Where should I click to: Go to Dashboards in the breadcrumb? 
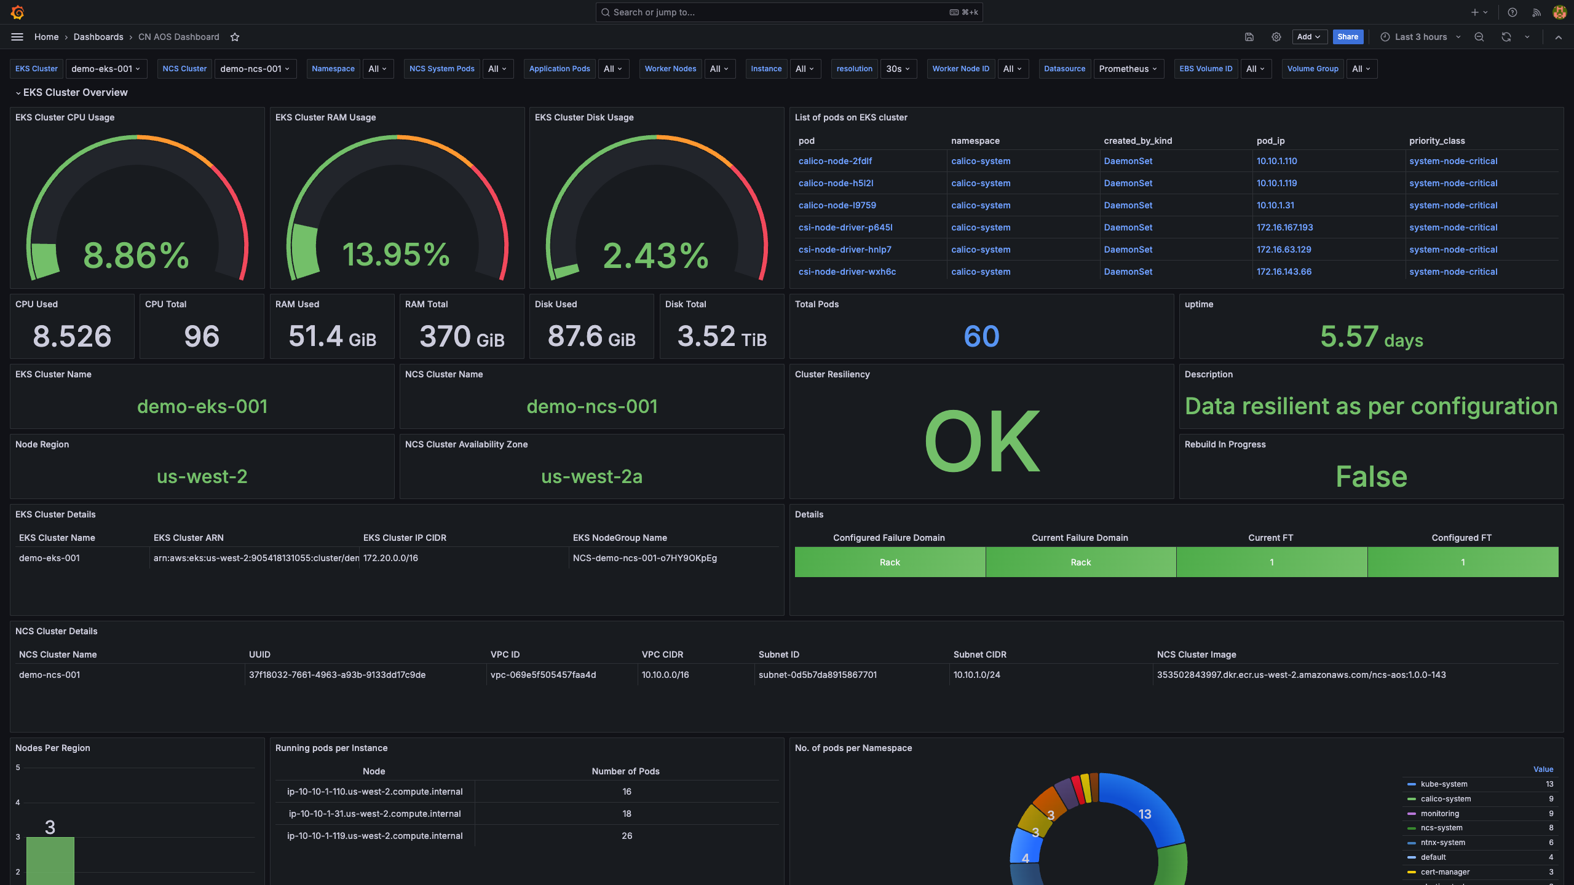(98, 37)
